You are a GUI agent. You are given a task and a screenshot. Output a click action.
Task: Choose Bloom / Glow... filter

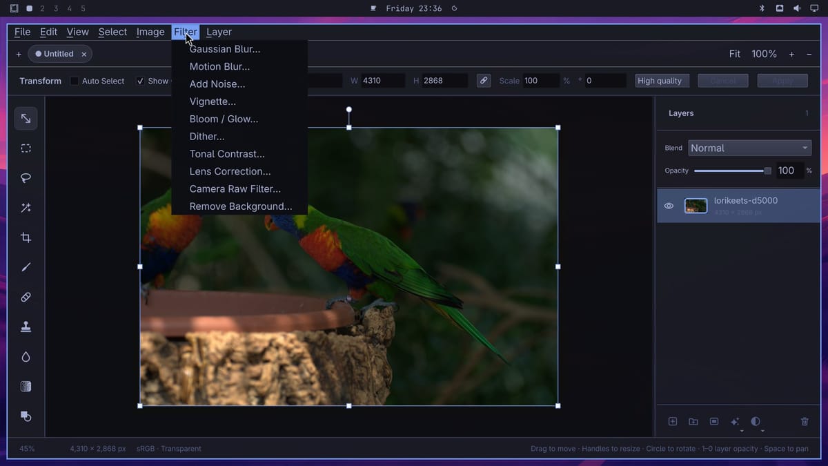pyautogui.click(x=239, y=119)
